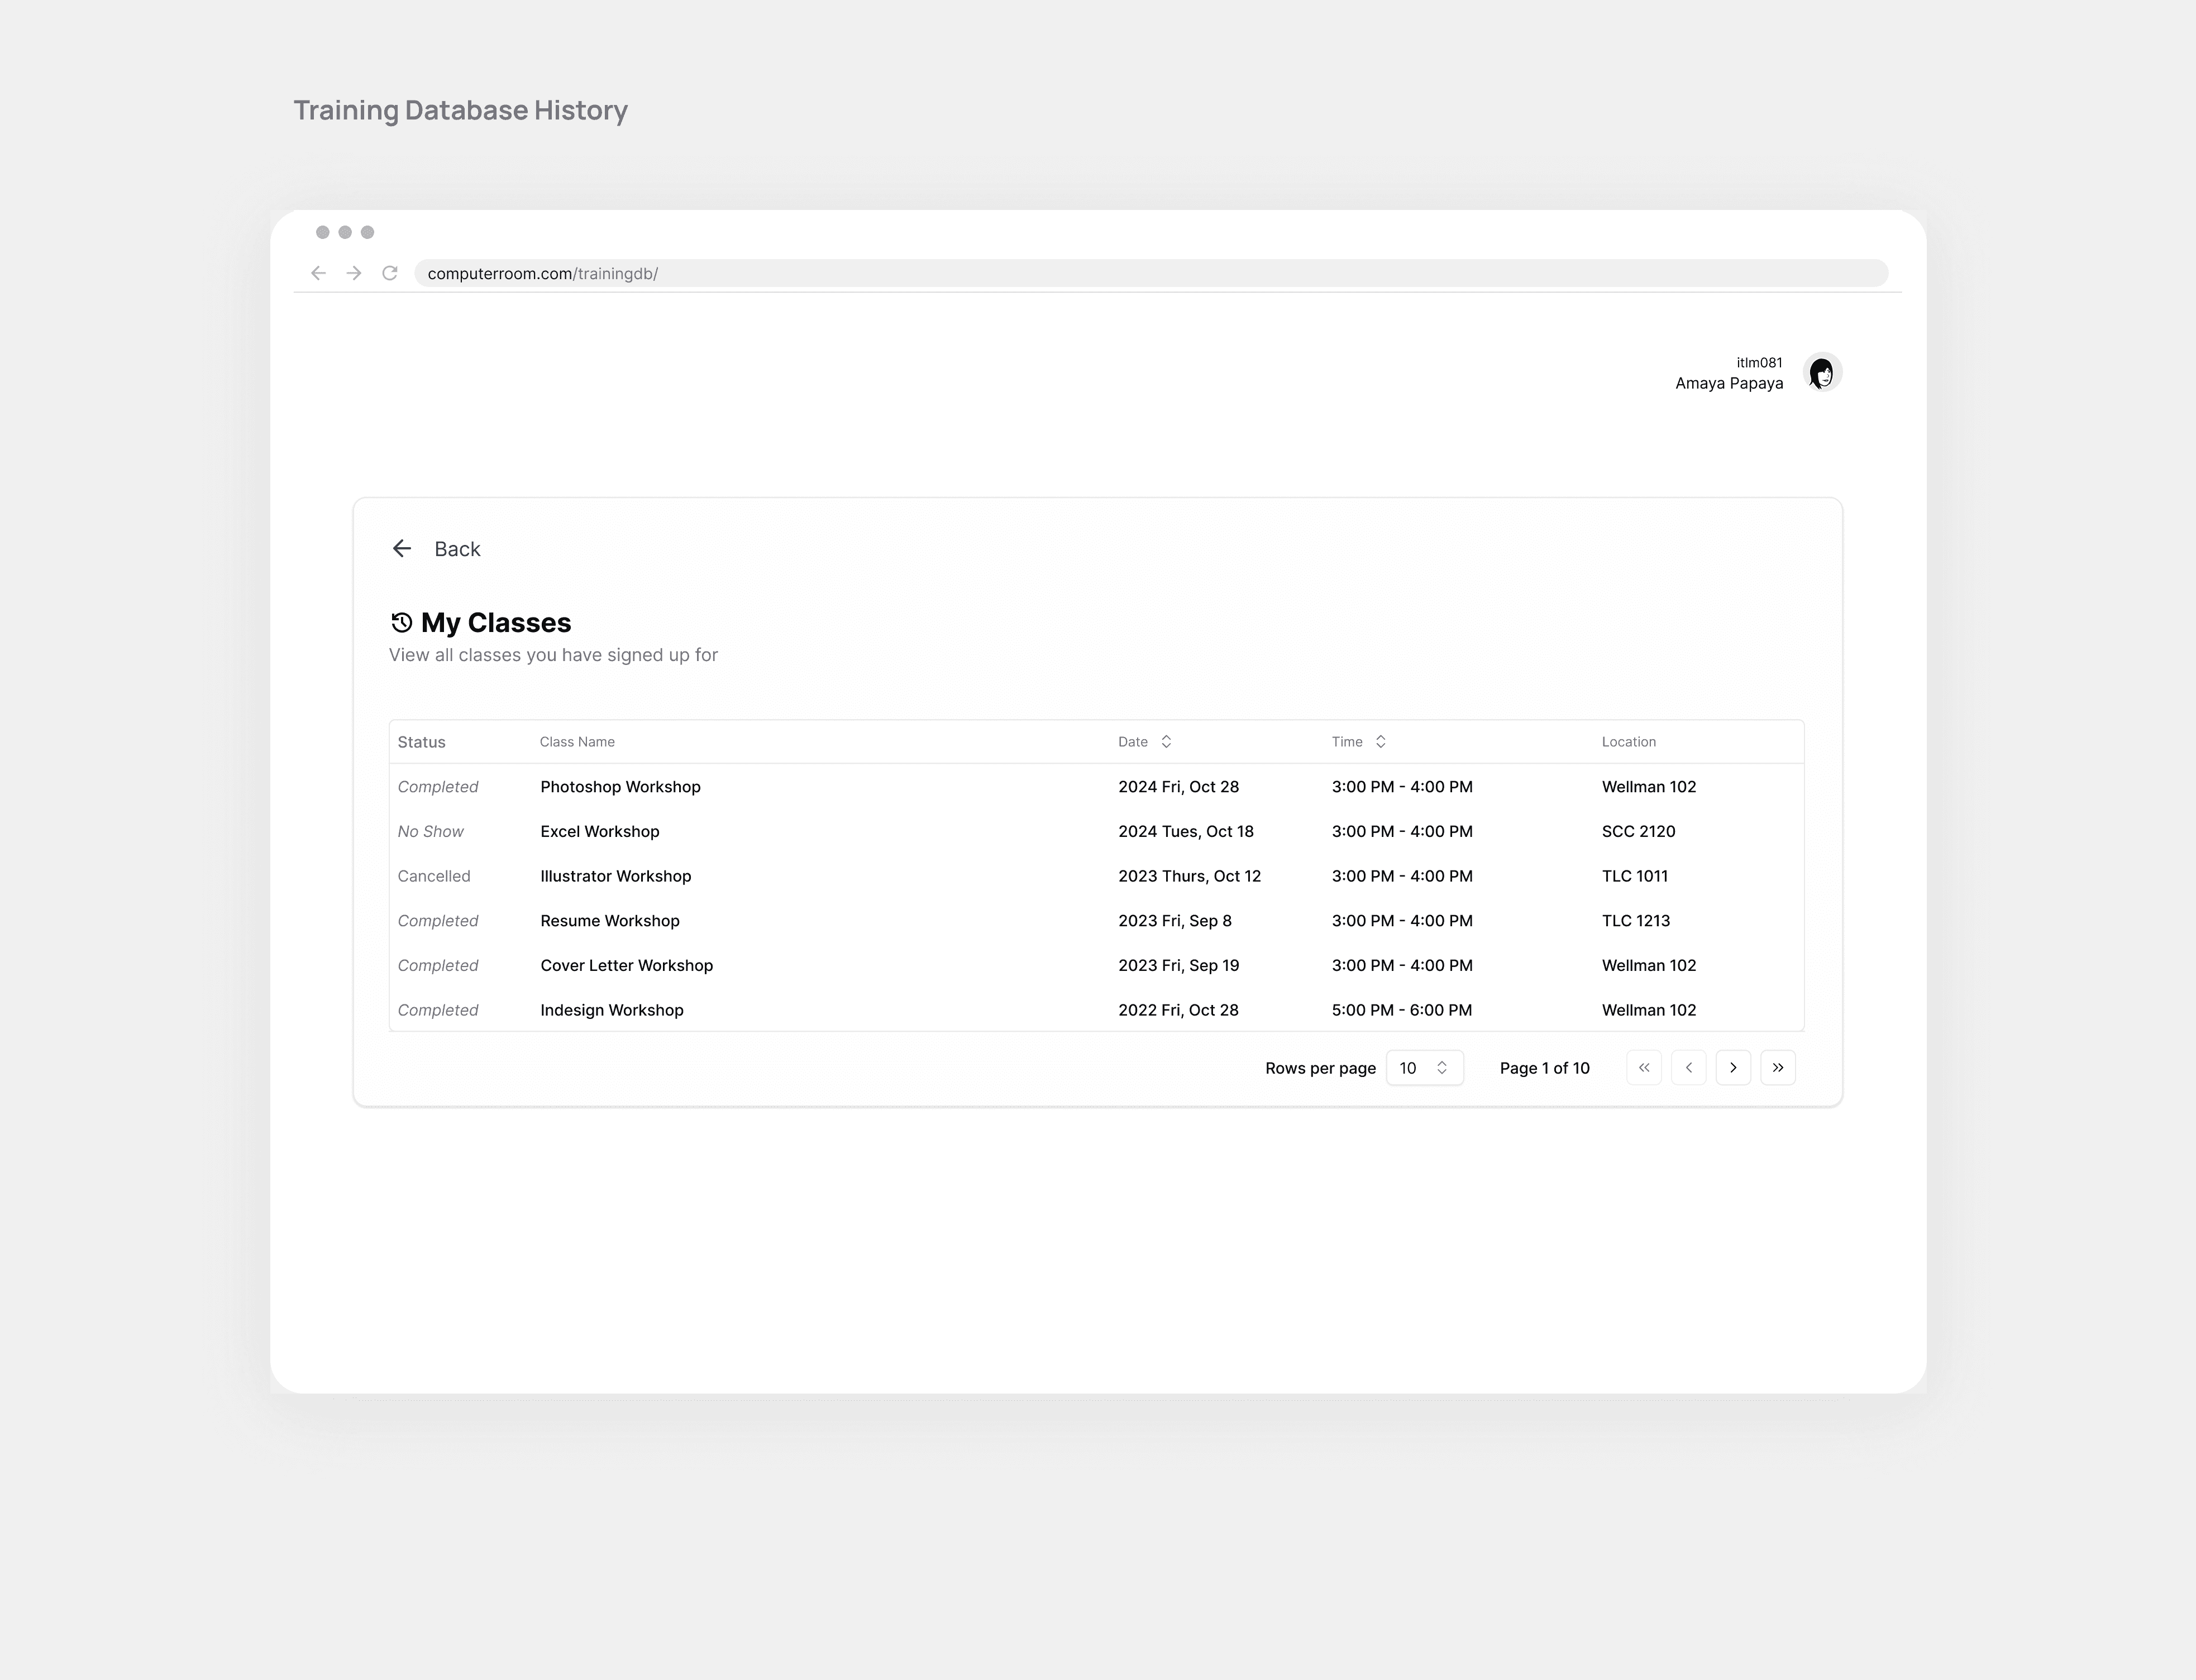Click the history clock icon by My Classes
This screenshot has height=1680, width=2196.
pos(401,623)
